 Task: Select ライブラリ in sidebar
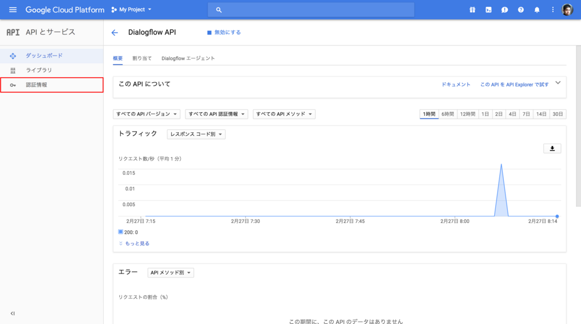click(x=52, y=70)
